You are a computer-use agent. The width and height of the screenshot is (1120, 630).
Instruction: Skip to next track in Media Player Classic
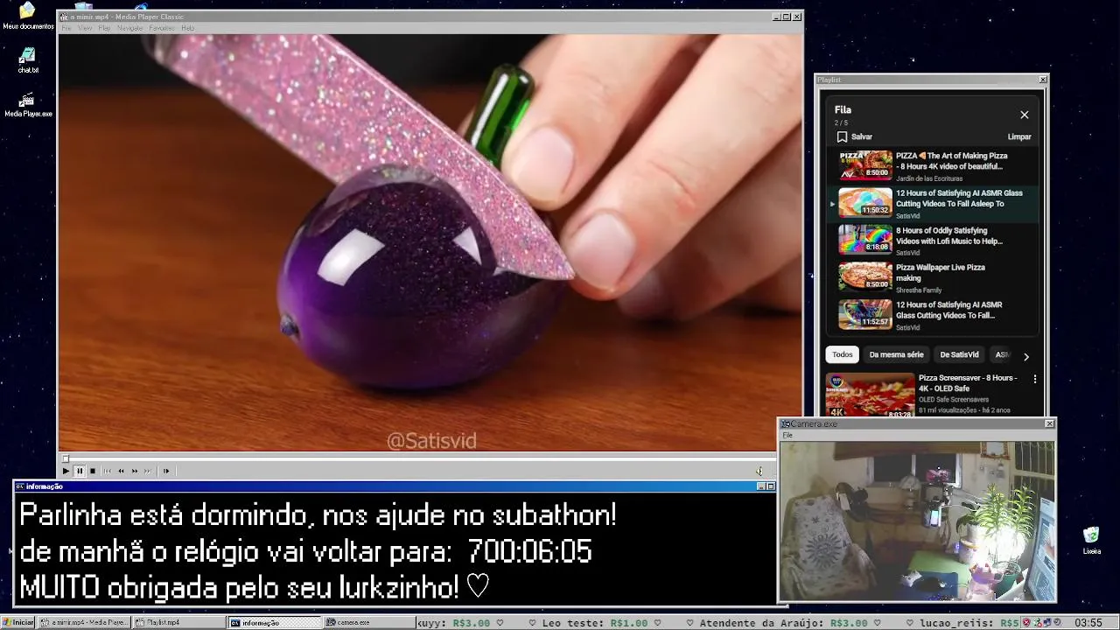[x=148, y=471]
